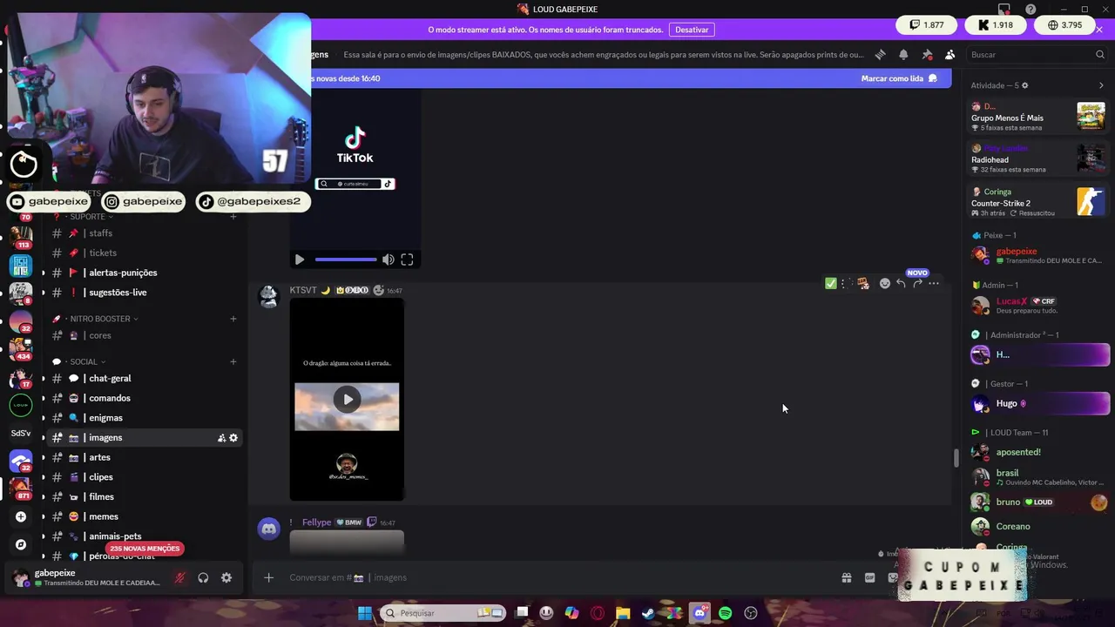Open pinned messages icon
Screen dimensions: 1115x627
[927, 54]
